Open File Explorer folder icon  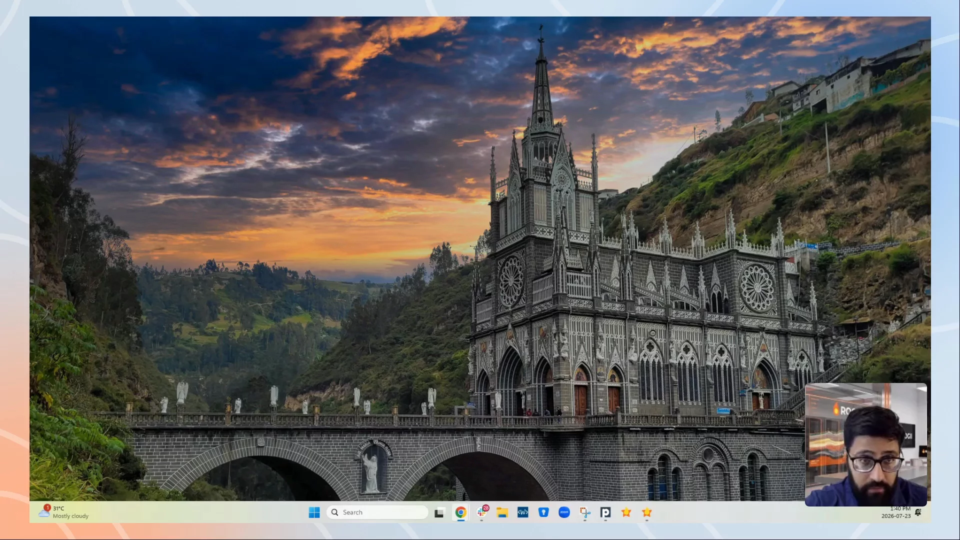click(502, 512)
